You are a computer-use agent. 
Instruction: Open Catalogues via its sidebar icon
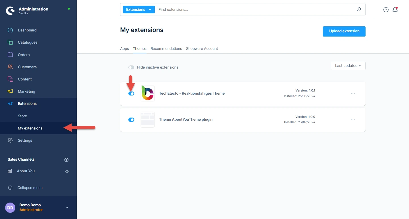10,42
